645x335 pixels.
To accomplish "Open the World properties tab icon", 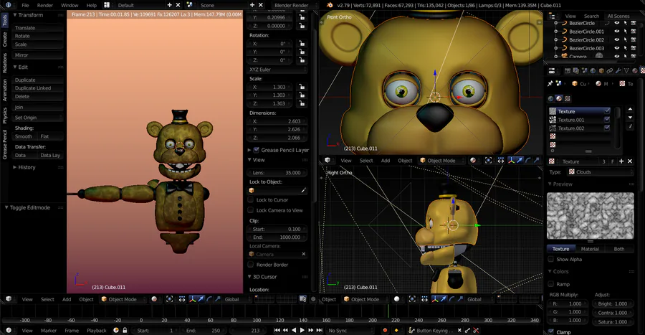I will coord(593,71).
